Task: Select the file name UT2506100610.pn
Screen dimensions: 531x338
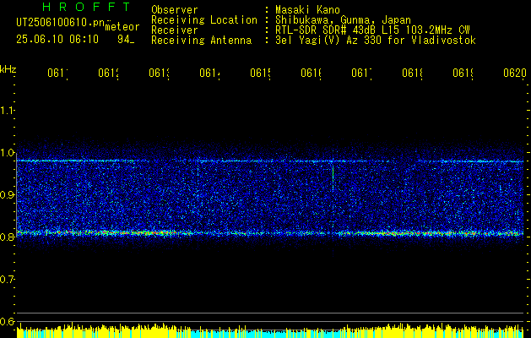Action: pyautogui.click(x=61, y=22)
